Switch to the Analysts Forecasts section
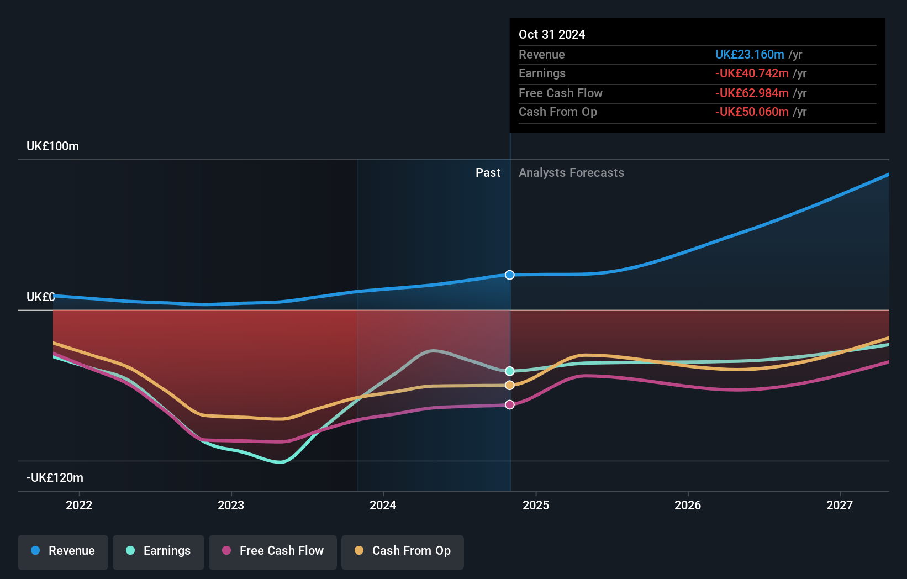 572,172
